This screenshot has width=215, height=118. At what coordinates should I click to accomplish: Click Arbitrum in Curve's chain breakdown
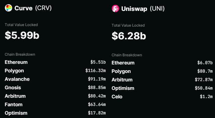pos(55,96)
